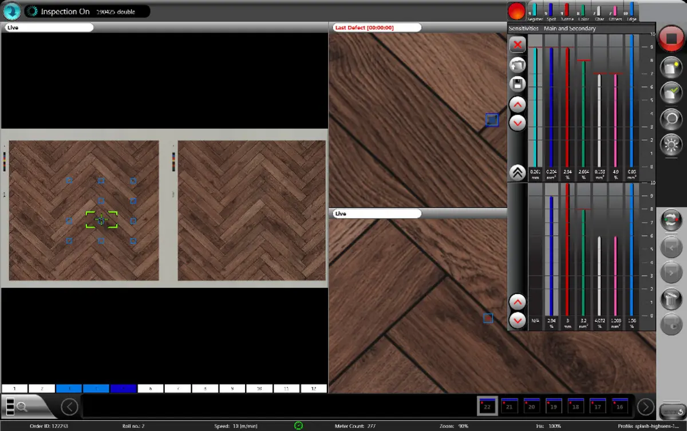Click the green speed gauge icon
Screen dimensions: 687x431
[x=298, y=426]
